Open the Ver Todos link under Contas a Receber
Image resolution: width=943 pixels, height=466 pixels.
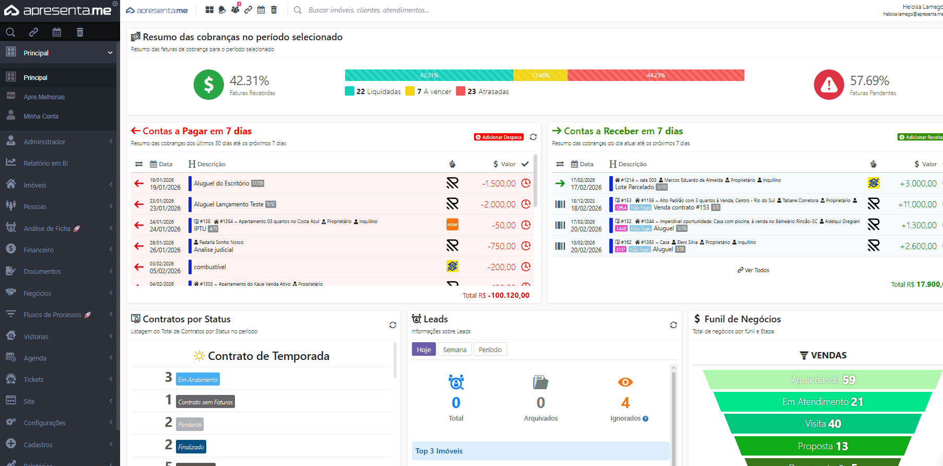pyautogui.click(x=753, y=270)
